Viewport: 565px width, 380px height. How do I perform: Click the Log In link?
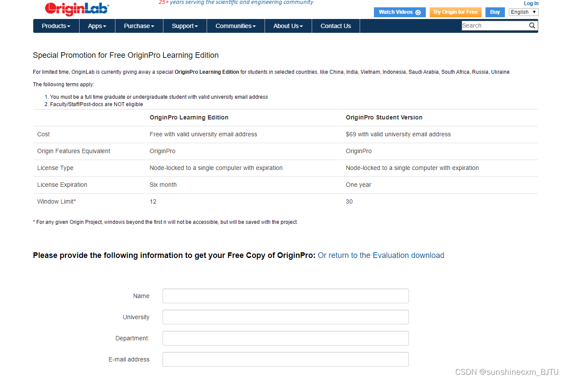point(531,3)
